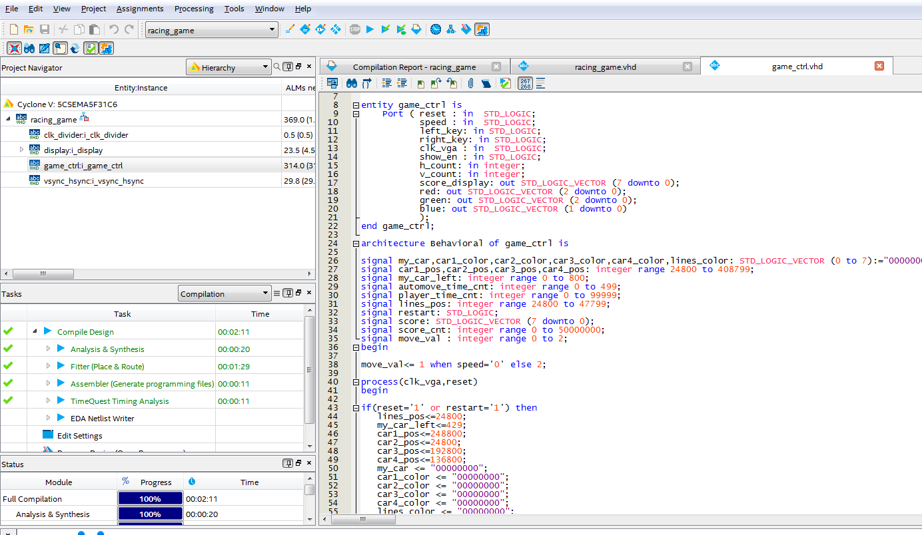Image resolution: width=922 pixels, height=535 pixels.
Task: Open the racing_game project revision dropdown
Action: coord(272,29)
